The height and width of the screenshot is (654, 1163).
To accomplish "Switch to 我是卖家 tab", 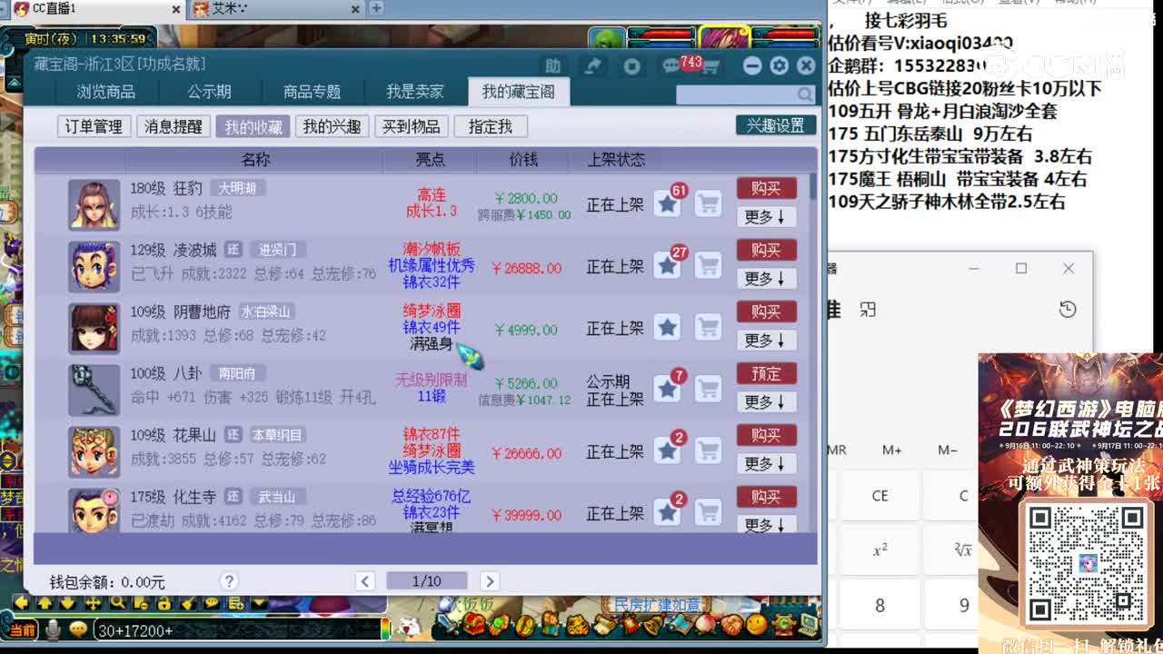I will 415,92.
